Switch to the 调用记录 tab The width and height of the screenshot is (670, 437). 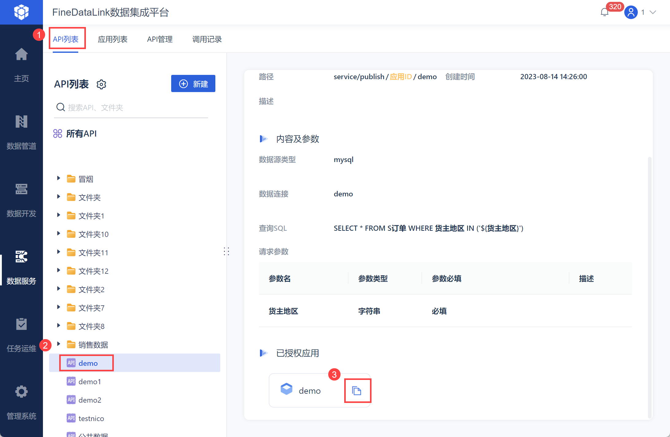(x=207, y=39)
